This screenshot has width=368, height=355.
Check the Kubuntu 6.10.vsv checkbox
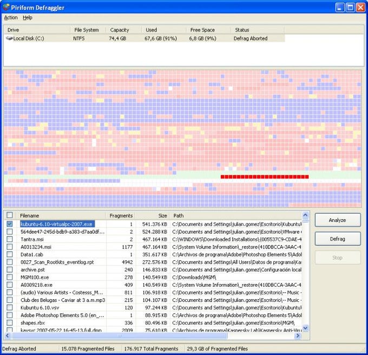click(x=10, y=307)
